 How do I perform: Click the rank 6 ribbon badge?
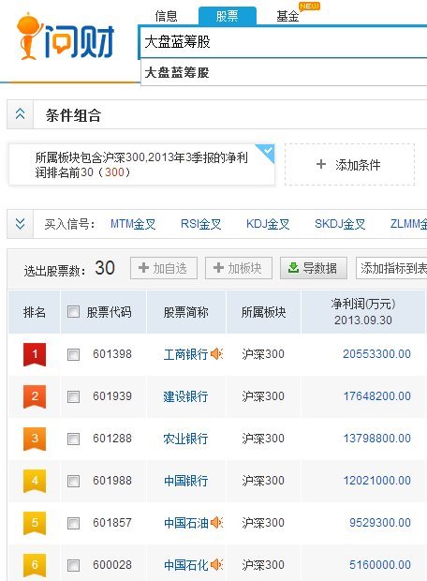click(35, 565)
